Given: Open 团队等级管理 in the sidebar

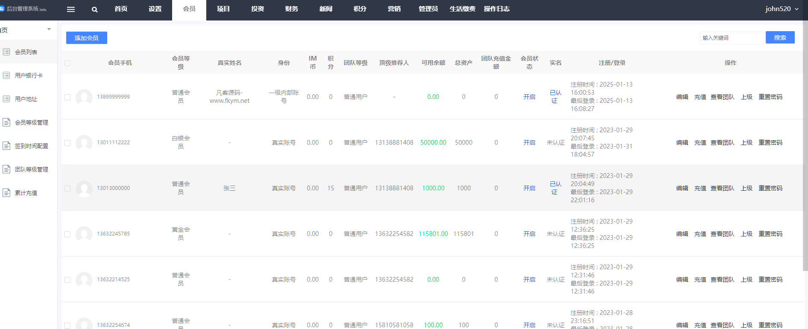Looking at the screenshot, I should click(31, 169).
